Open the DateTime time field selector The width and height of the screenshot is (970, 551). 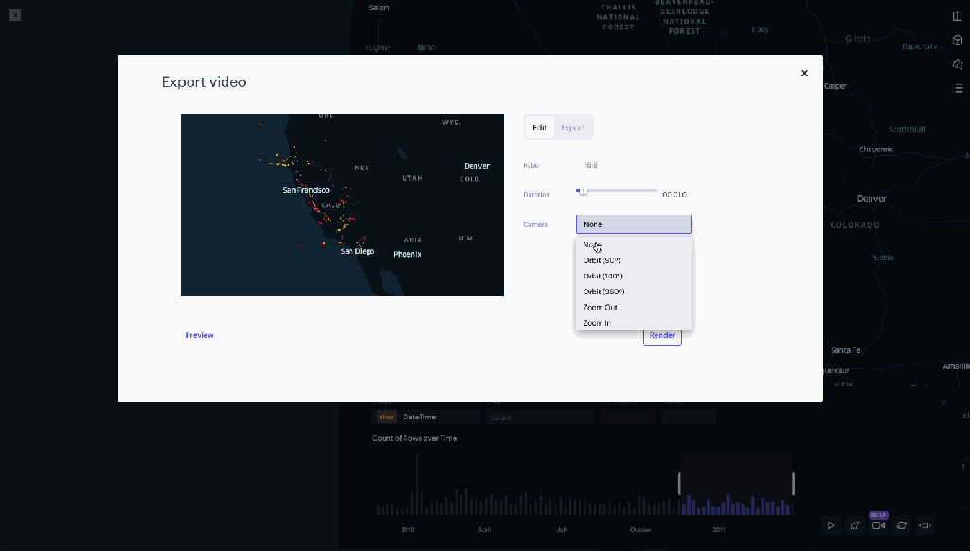[427, 418]
